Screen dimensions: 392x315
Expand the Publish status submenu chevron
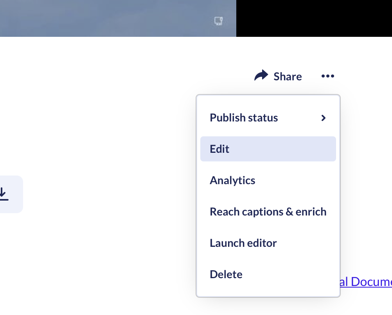(323, 118)
